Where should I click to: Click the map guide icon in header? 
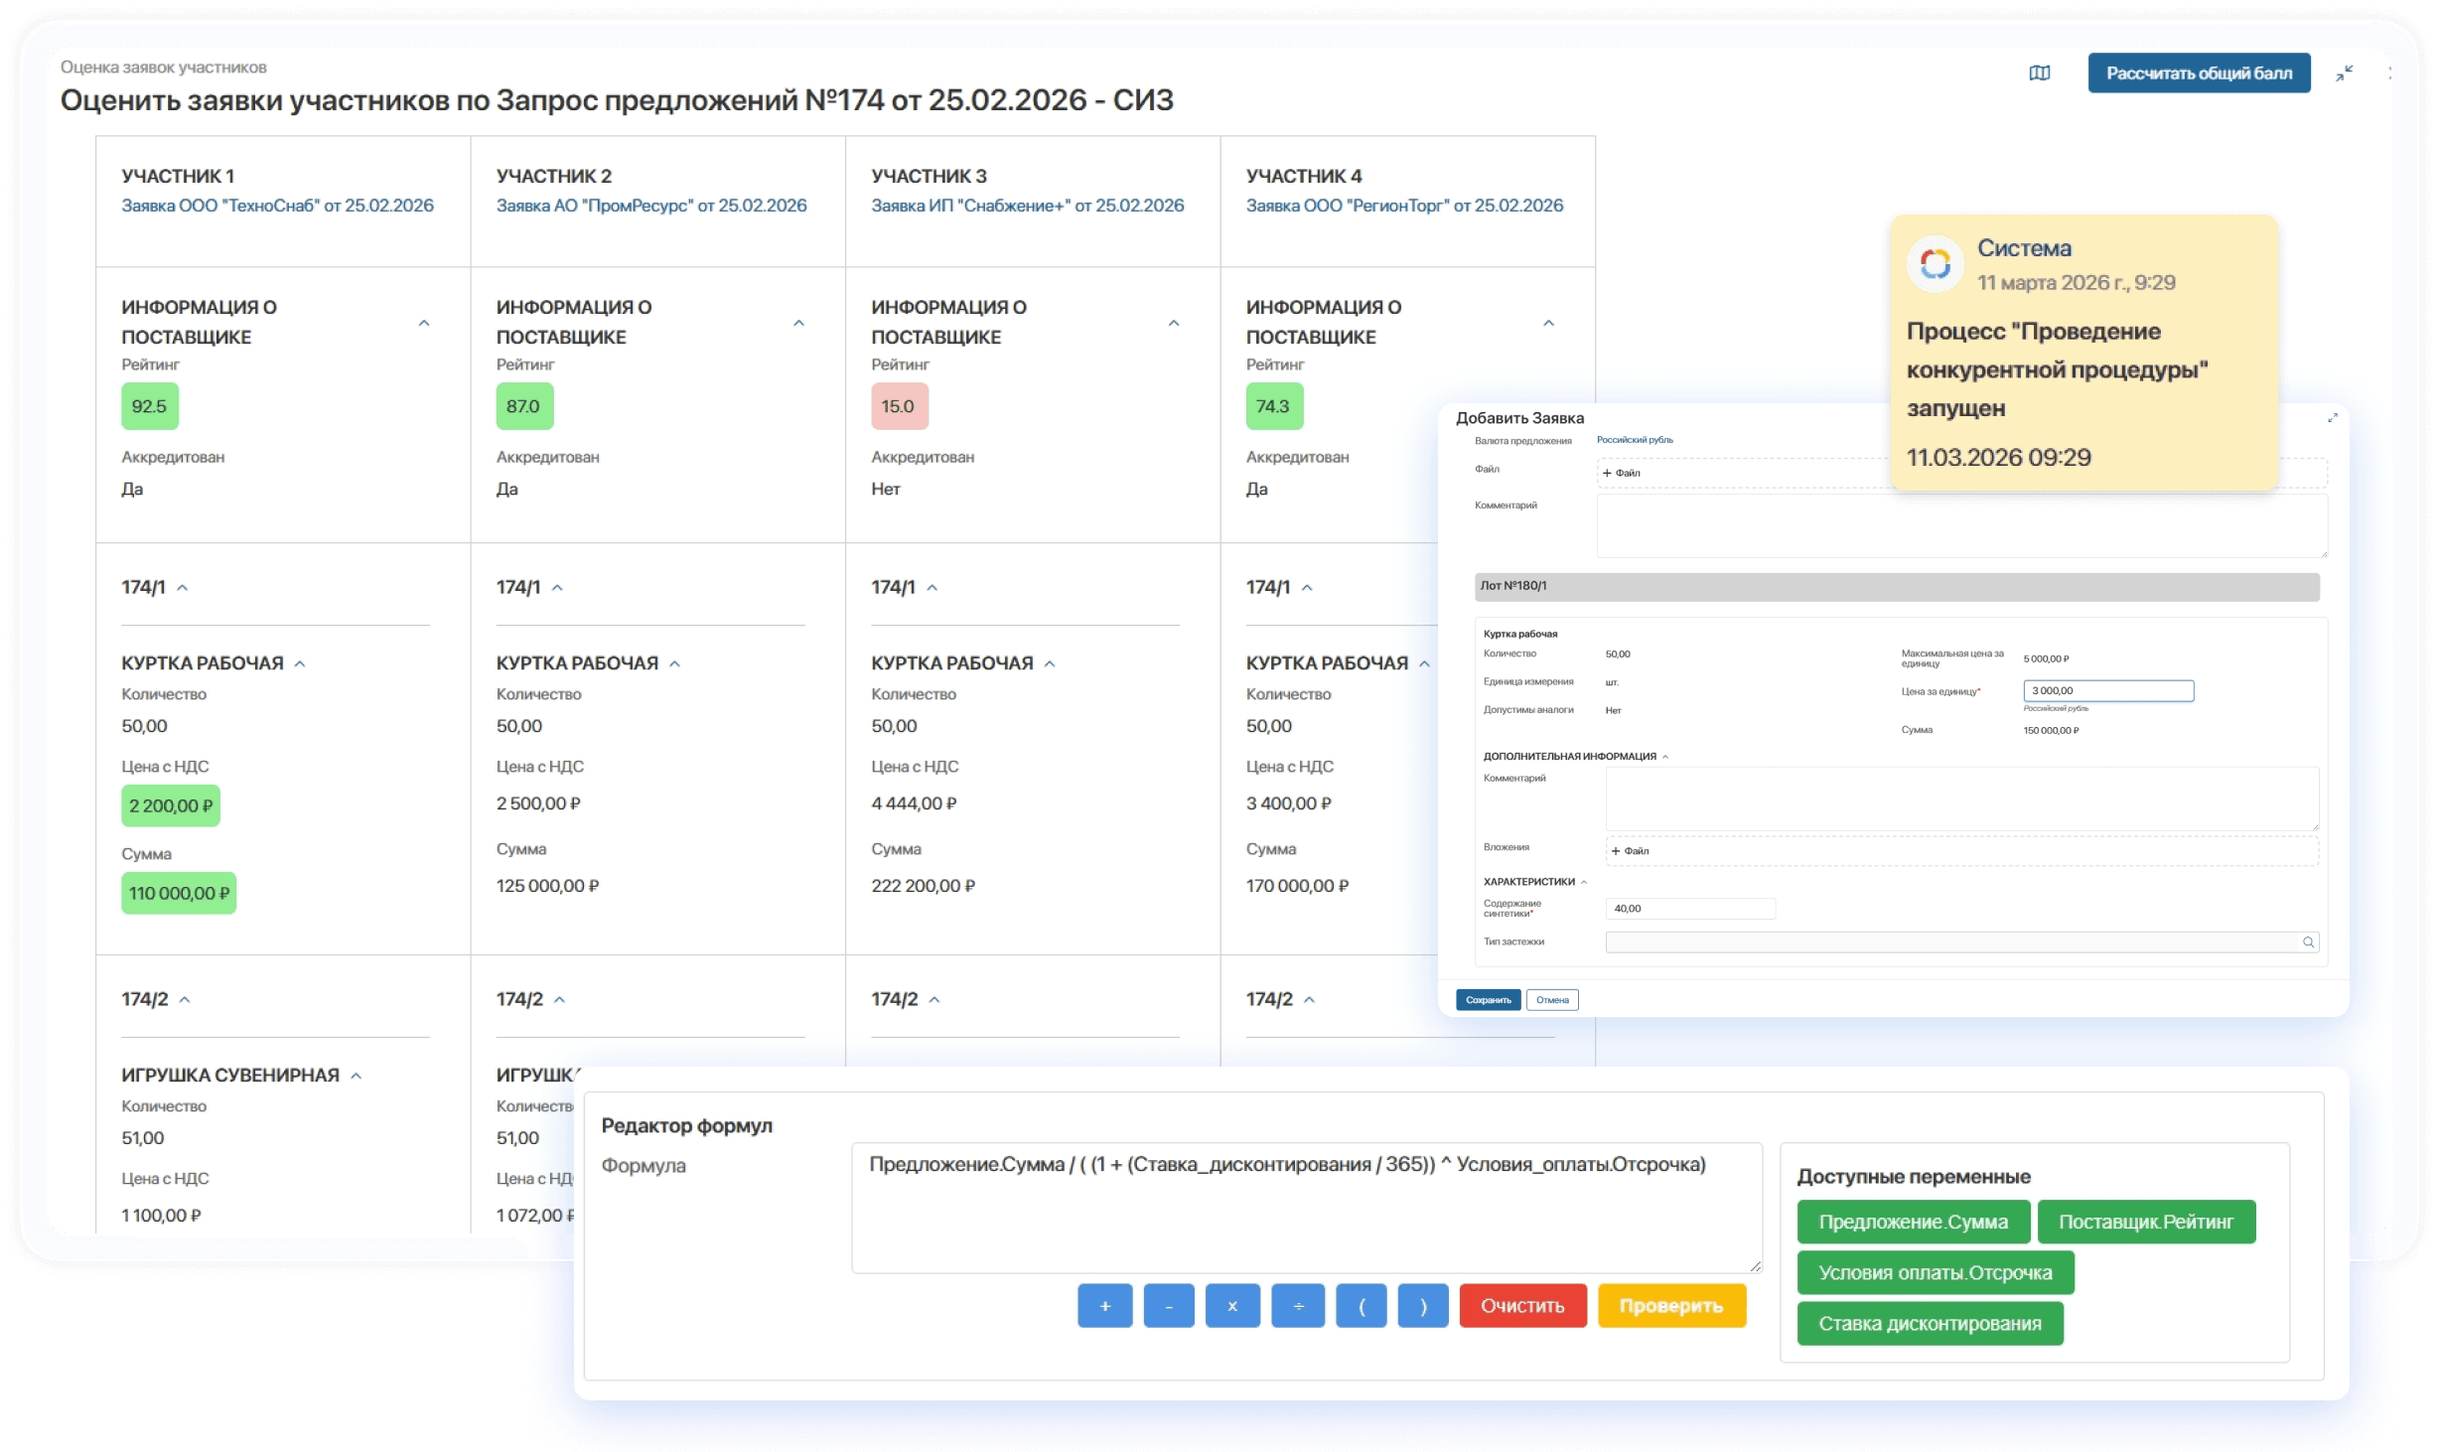[2039, 73]
